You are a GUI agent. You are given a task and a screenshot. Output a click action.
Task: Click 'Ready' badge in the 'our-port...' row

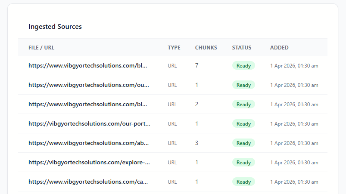pyautogui.click(x=243, y=124)
